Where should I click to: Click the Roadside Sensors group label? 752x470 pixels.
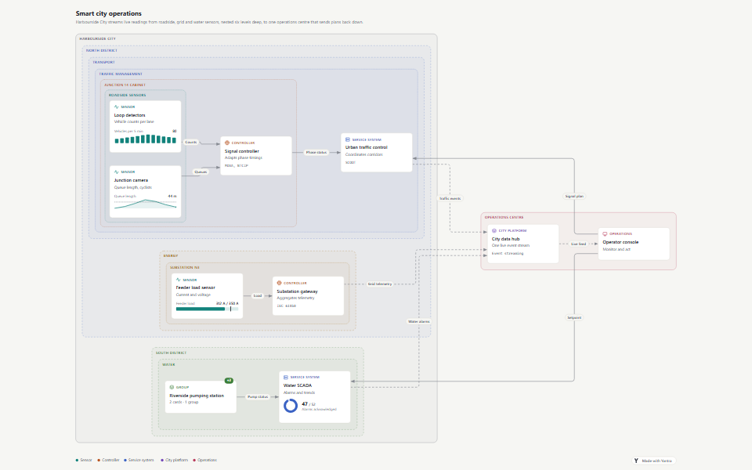click(127, 95)
